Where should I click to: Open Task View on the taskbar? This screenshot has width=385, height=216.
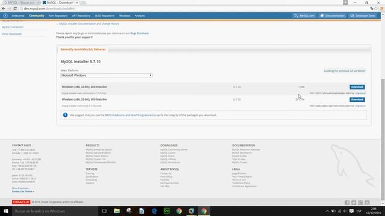click(104, 211)
